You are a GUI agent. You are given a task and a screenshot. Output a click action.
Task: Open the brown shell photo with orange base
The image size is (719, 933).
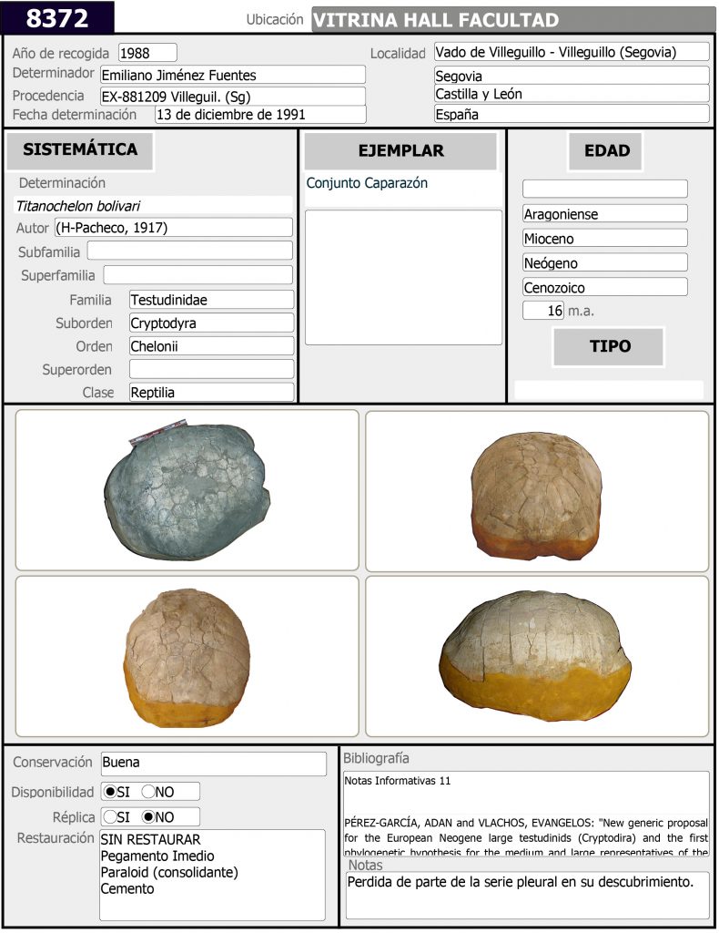pyautogui.click(x=537, y=490)
